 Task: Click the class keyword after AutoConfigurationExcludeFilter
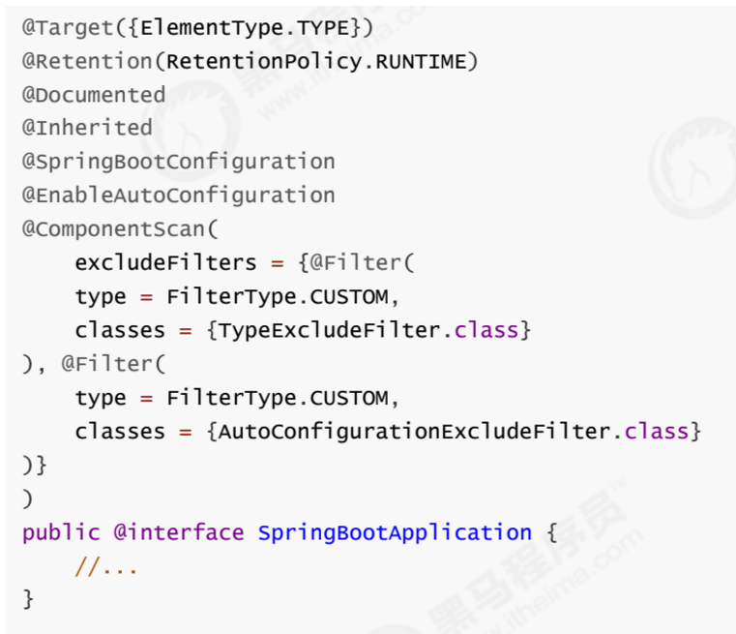coord(657,431)
